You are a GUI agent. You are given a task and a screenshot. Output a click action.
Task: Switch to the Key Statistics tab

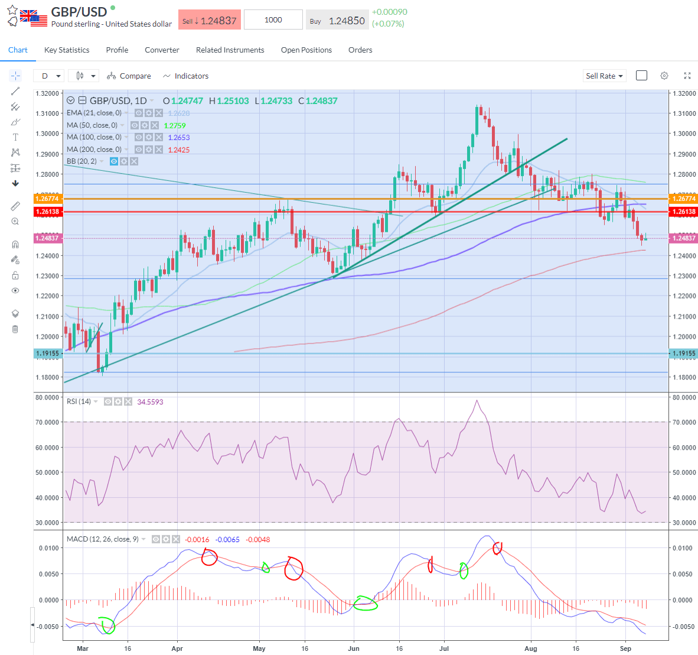(67, 50)
